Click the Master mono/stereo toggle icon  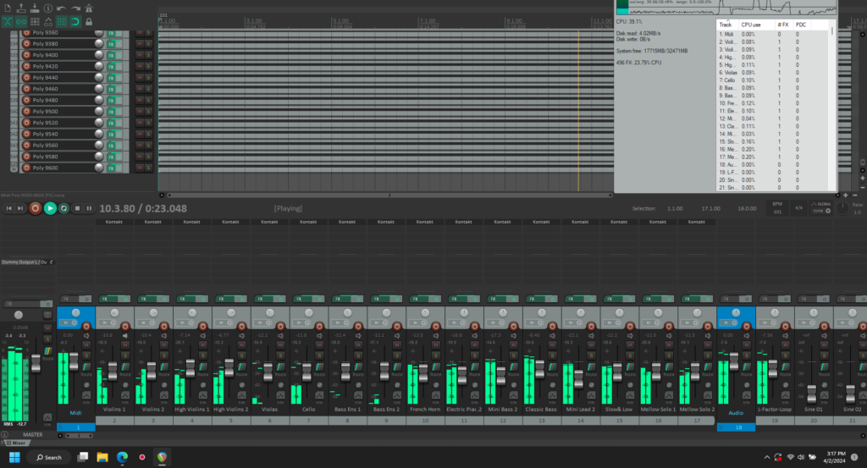tap(47, 315)
